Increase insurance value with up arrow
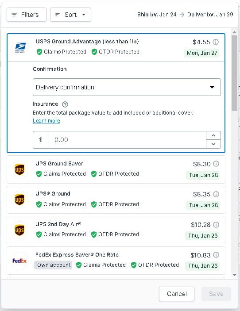Viewport: 240px width, 311px height. 213,135
